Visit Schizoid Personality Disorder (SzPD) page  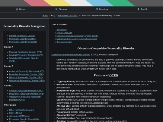click(x=26, y=55)
